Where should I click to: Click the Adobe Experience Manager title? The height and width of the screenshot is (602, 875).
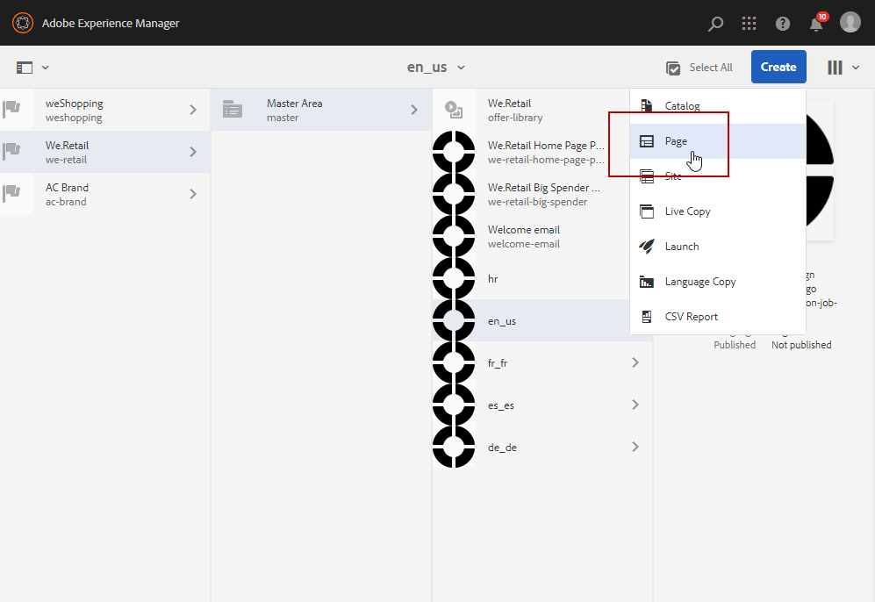pyautogui.click(x=111, y=24)
